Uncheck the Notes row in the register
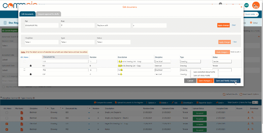This screenshot has height=133, width=263. [x=7, y=129]
